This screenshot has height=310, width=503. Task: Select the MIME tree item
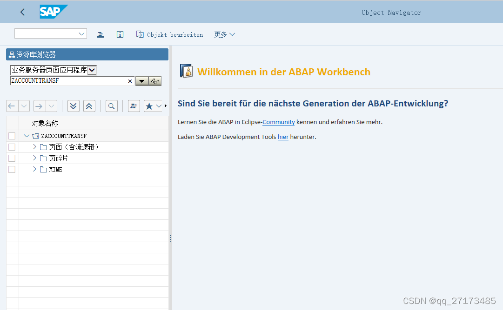coord(55,169)
